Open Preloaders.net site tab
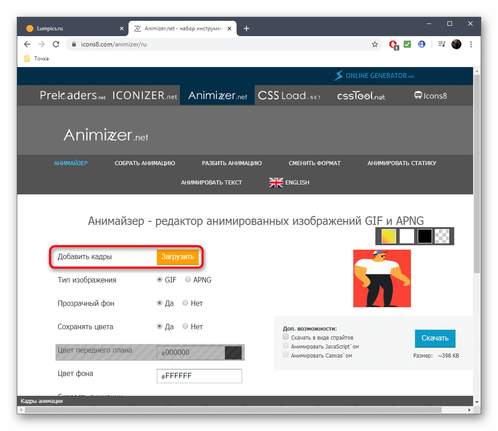Screen dimensions: 498x431 [x=72, y=95]
